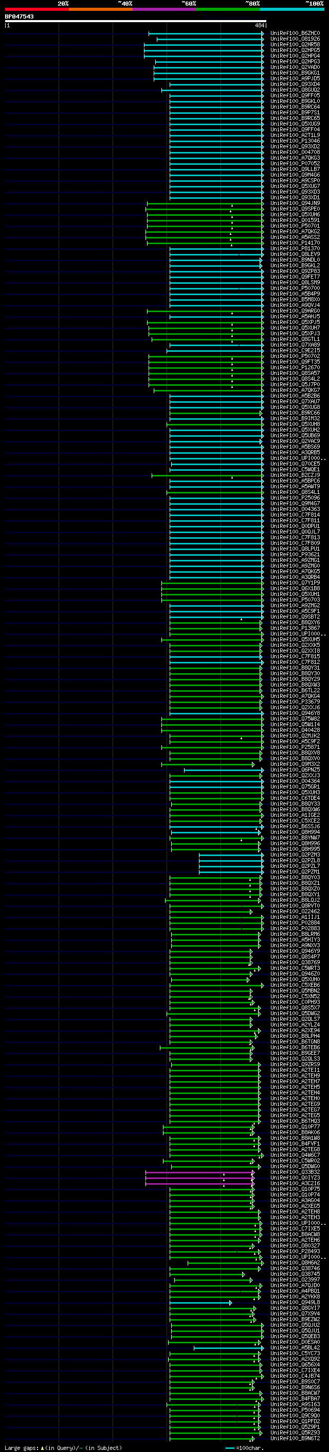Select hit label UniRef100_Q70CE5

tap(295, 464)
